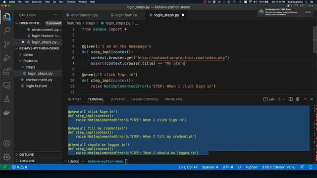This screenshot has width=317, height=178.
Task: Maximize the panel with up chevron
Action: (x=305, y=99)
